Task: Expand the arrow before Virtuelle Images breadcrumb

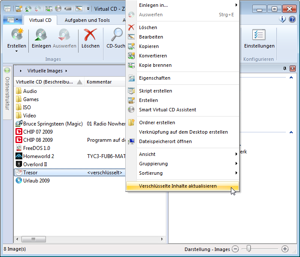Action: 21,71
